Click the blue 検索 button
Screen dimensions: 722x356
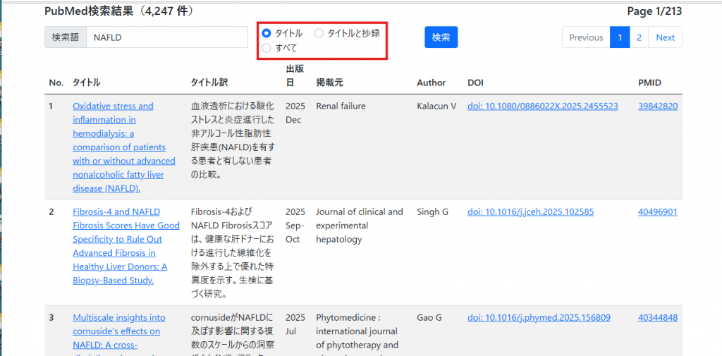click(441, 37)
